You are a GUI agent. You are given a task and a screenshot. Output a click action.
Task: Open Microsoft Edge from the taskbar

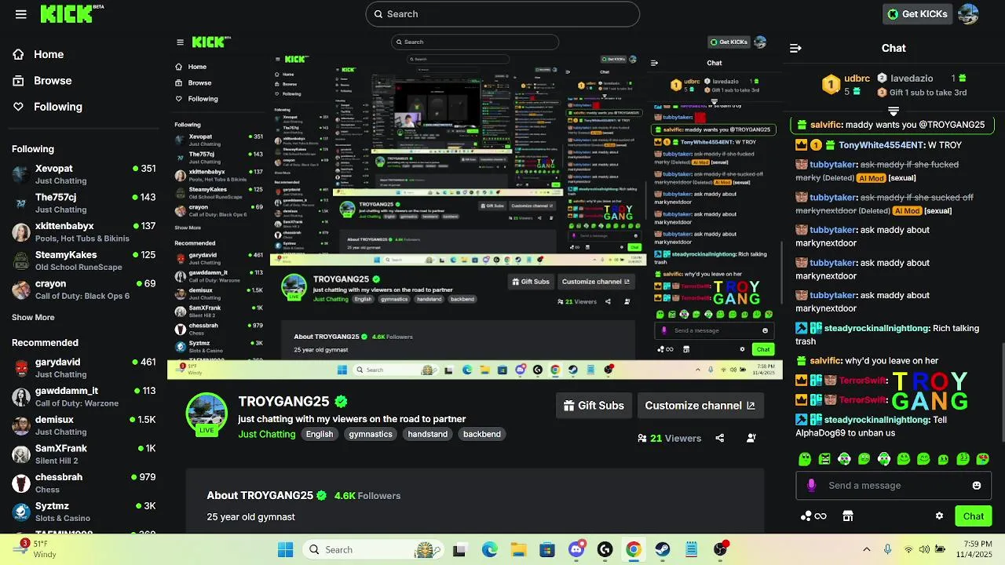pos(489,549)
